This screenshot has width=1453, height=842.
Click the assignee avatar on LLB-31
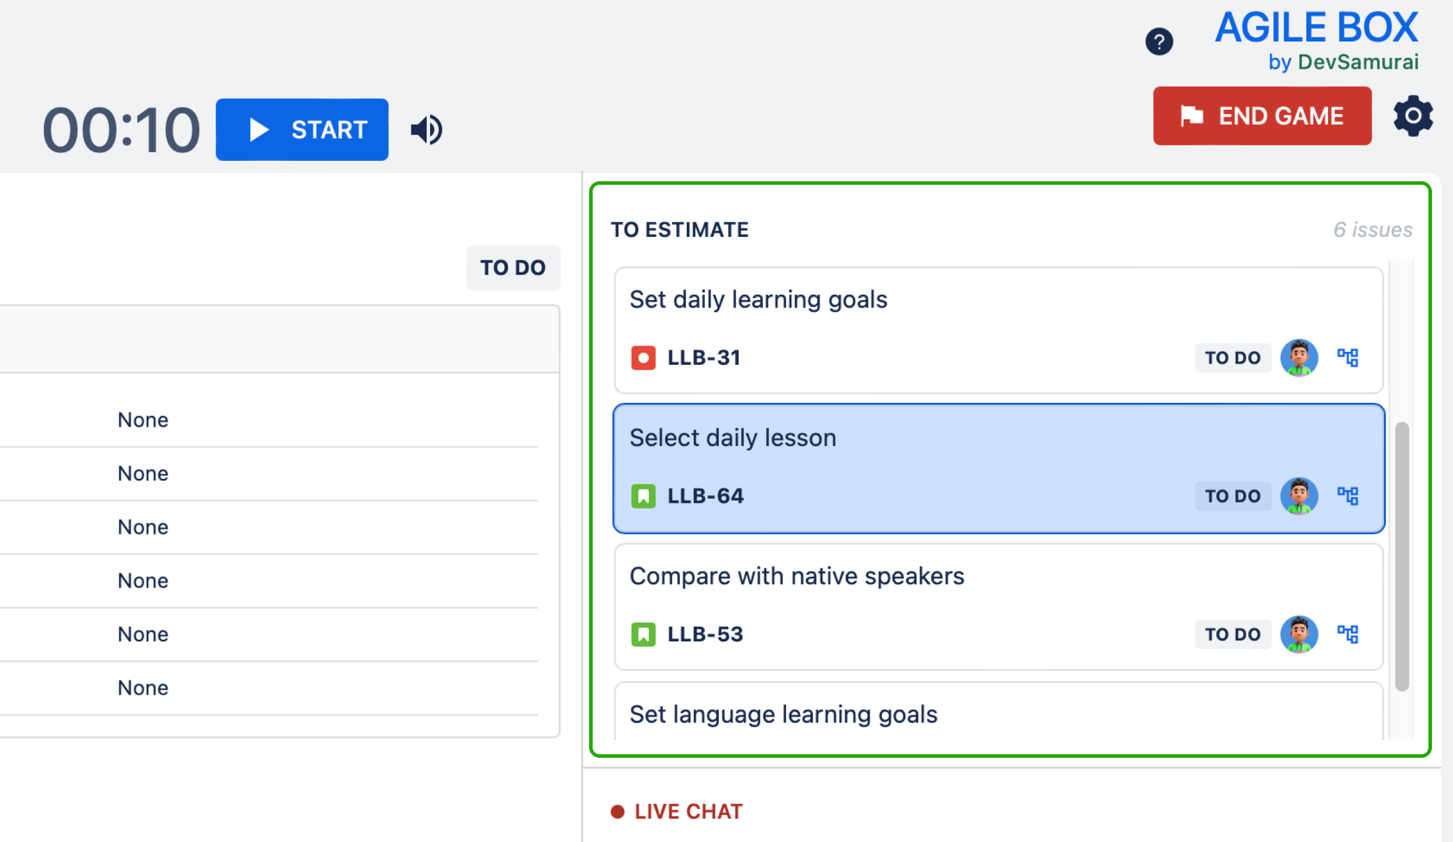coord(1299,357)
